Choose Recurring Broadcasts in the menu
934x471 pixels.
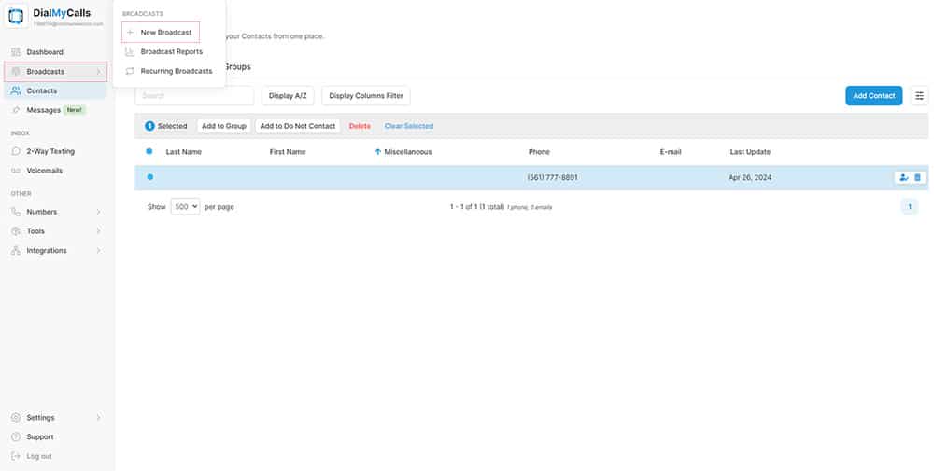(x=176, y=71)
